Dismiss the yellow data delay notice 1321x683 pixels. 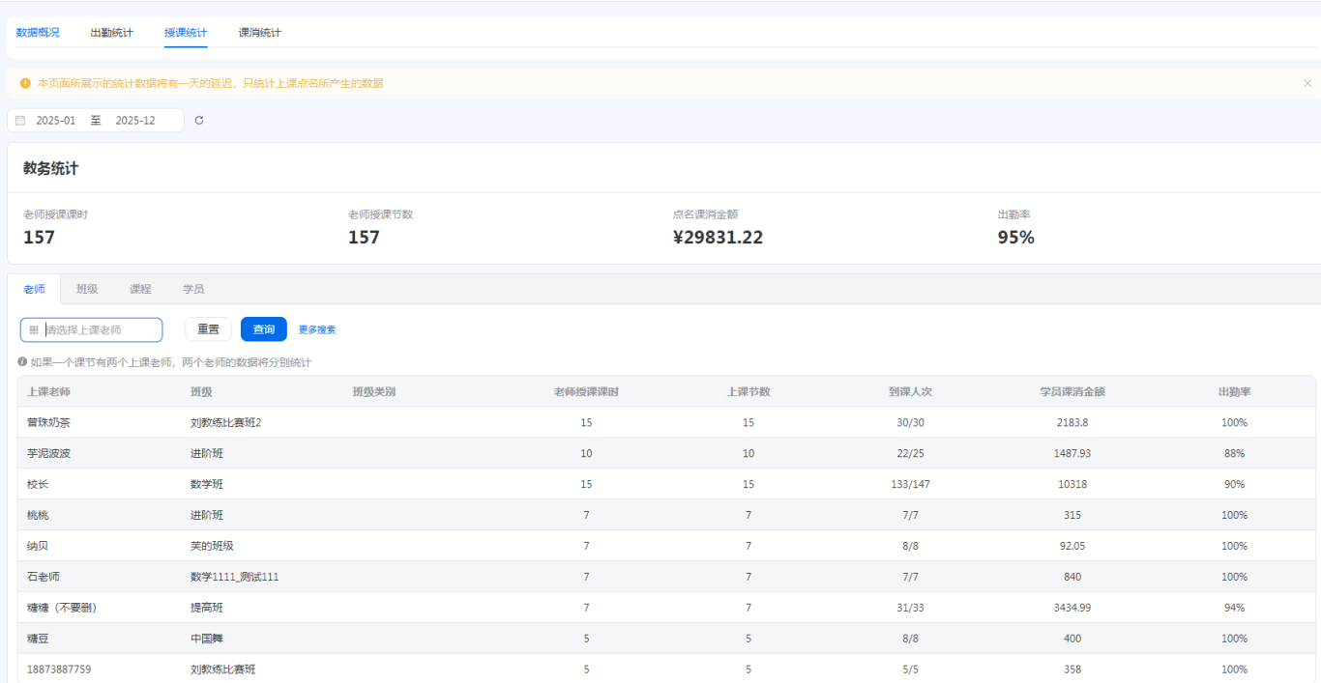[x=1307, y=83]
